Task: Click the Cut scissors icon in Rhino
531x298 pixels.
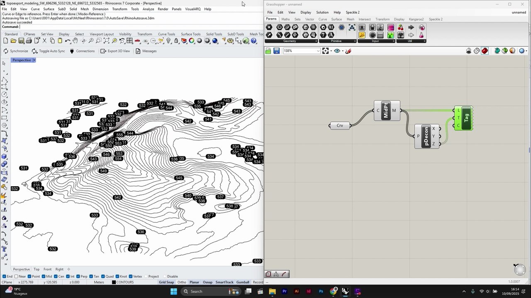Action: pyautogui.click(x=44, y=41)
